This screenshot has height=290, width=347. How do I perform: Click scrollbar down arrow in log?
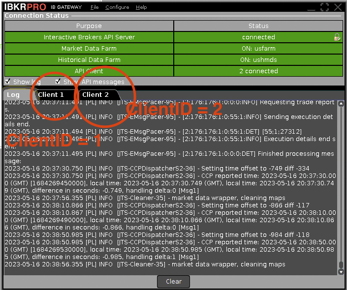tap(341, 272)
